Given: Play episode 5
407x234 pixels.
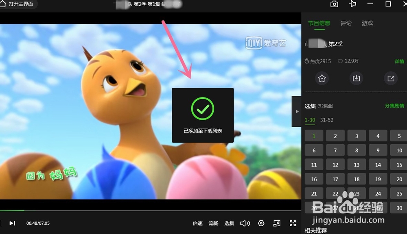Looking at the screenshot, I should click(x=399, y=136).
